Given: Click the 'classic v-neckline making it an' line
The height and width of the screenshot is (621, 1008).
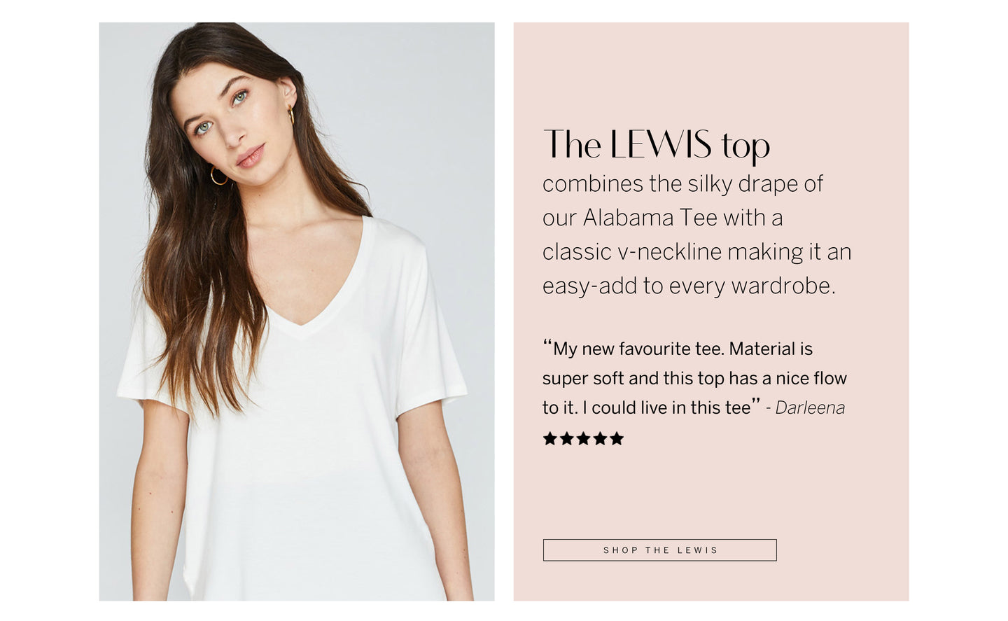Looking at the screenshot, I should click(697, 251).
